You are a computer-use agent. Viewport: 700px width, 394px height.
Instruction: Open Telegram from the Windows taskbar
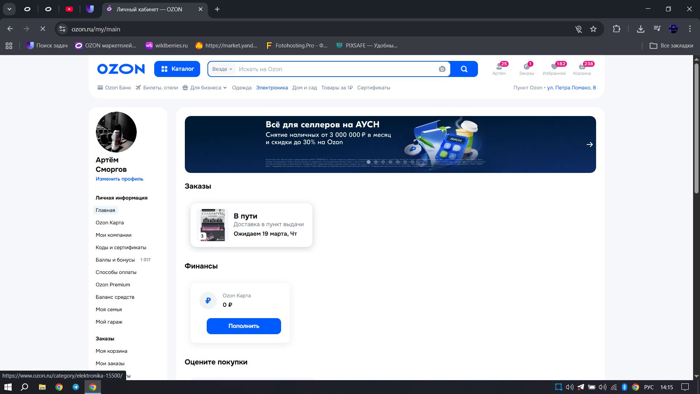point(76,387)
